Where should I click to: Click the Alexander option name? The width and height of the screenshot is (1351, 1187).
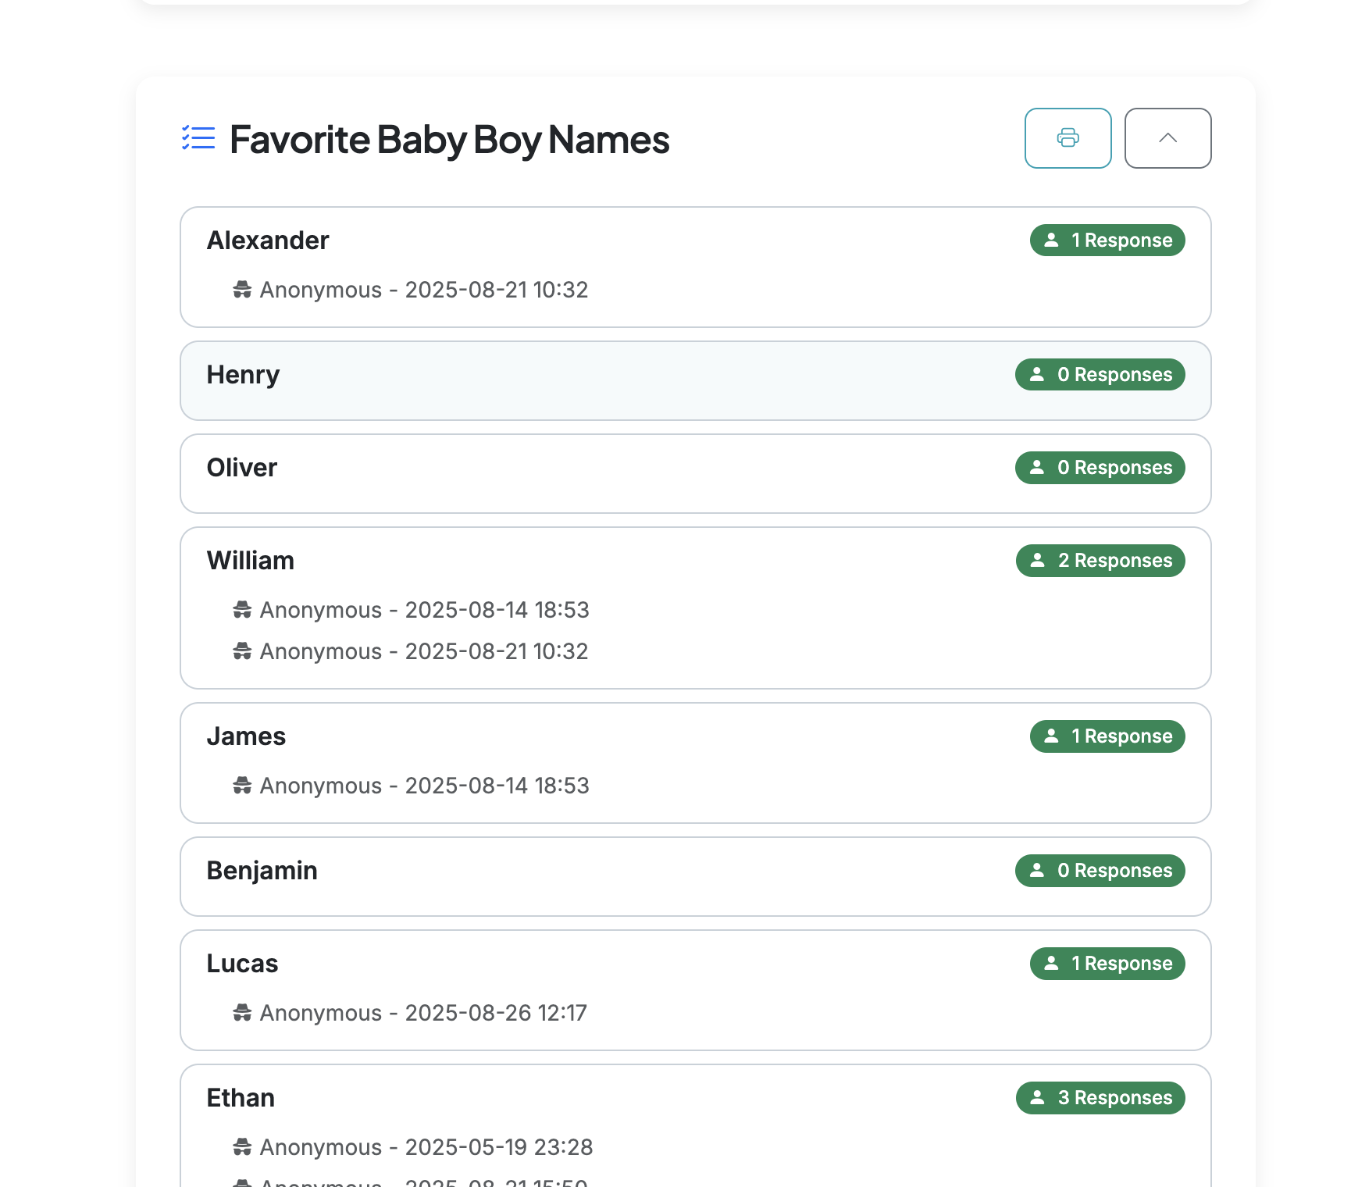tap(268, 241)
